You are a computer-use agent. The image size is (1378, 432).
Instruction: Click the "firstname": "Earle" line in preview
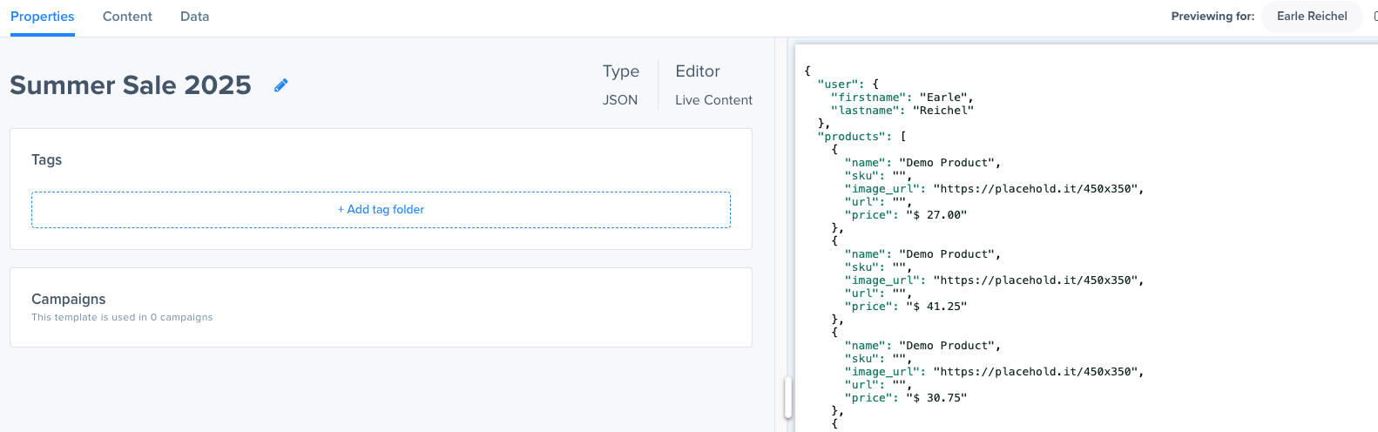902,98
